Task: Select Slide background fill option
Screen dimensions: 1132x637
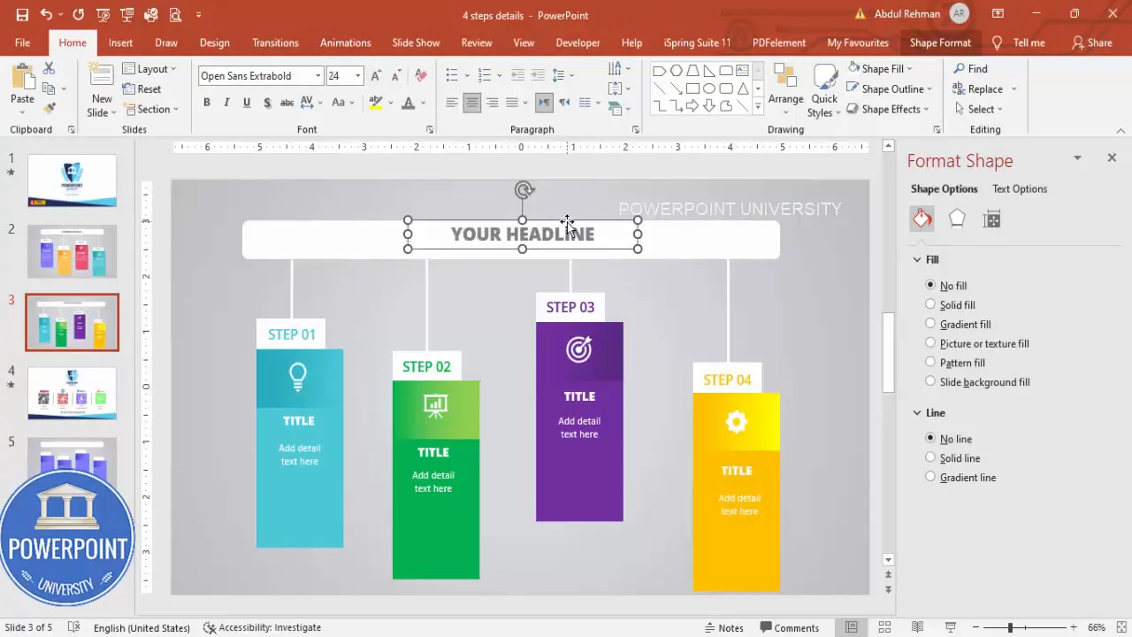Action: click(930, 381)
